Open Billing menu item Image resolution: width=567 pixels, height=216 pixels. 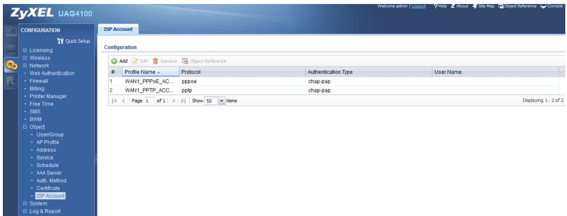pos(37,88)
